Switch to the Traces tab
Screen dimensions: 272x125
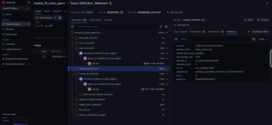(38, 11)
